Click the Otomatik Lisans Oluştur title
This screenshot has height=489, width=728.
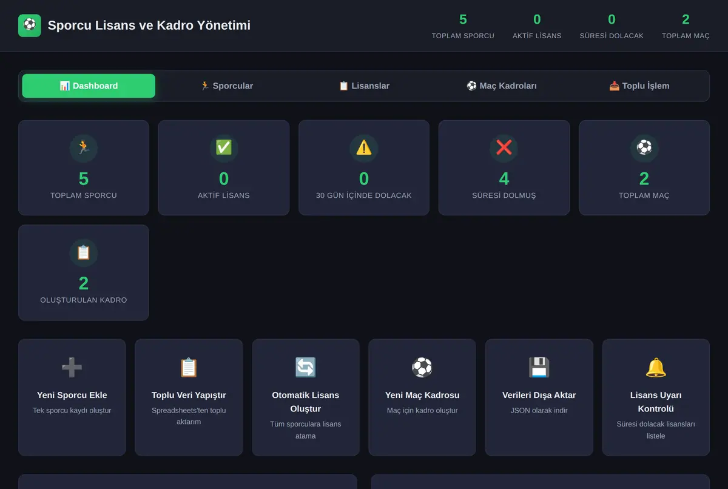click(x=306, y=402)
